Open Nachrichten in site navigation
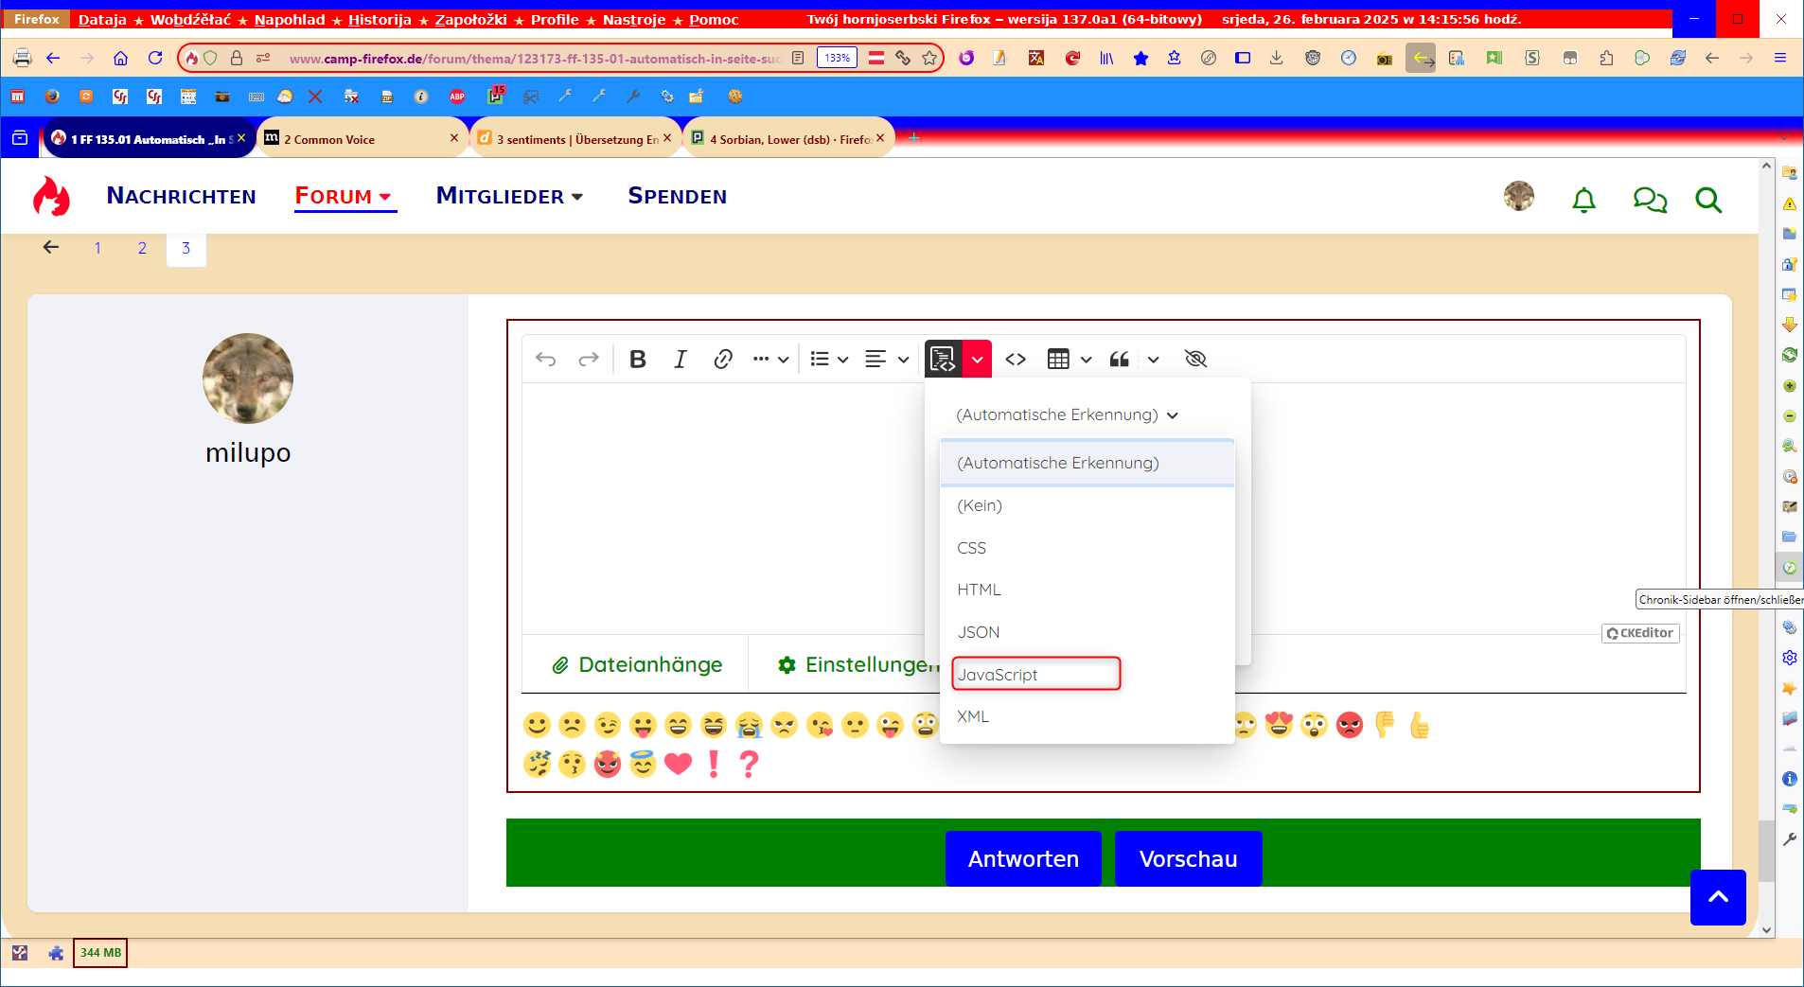This screenshot has width=1804, height=987. tap(181, 196)
